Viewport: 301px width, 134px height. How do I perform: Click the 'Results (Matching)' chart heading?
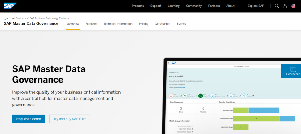click(227, 102)
